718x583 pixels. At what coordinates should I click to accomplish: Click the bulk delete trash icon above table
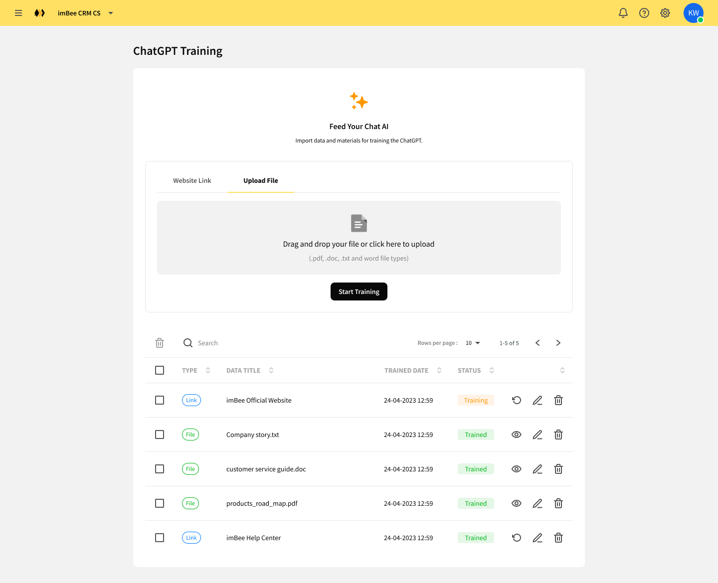pyautogui.click(x=160, y=343)
